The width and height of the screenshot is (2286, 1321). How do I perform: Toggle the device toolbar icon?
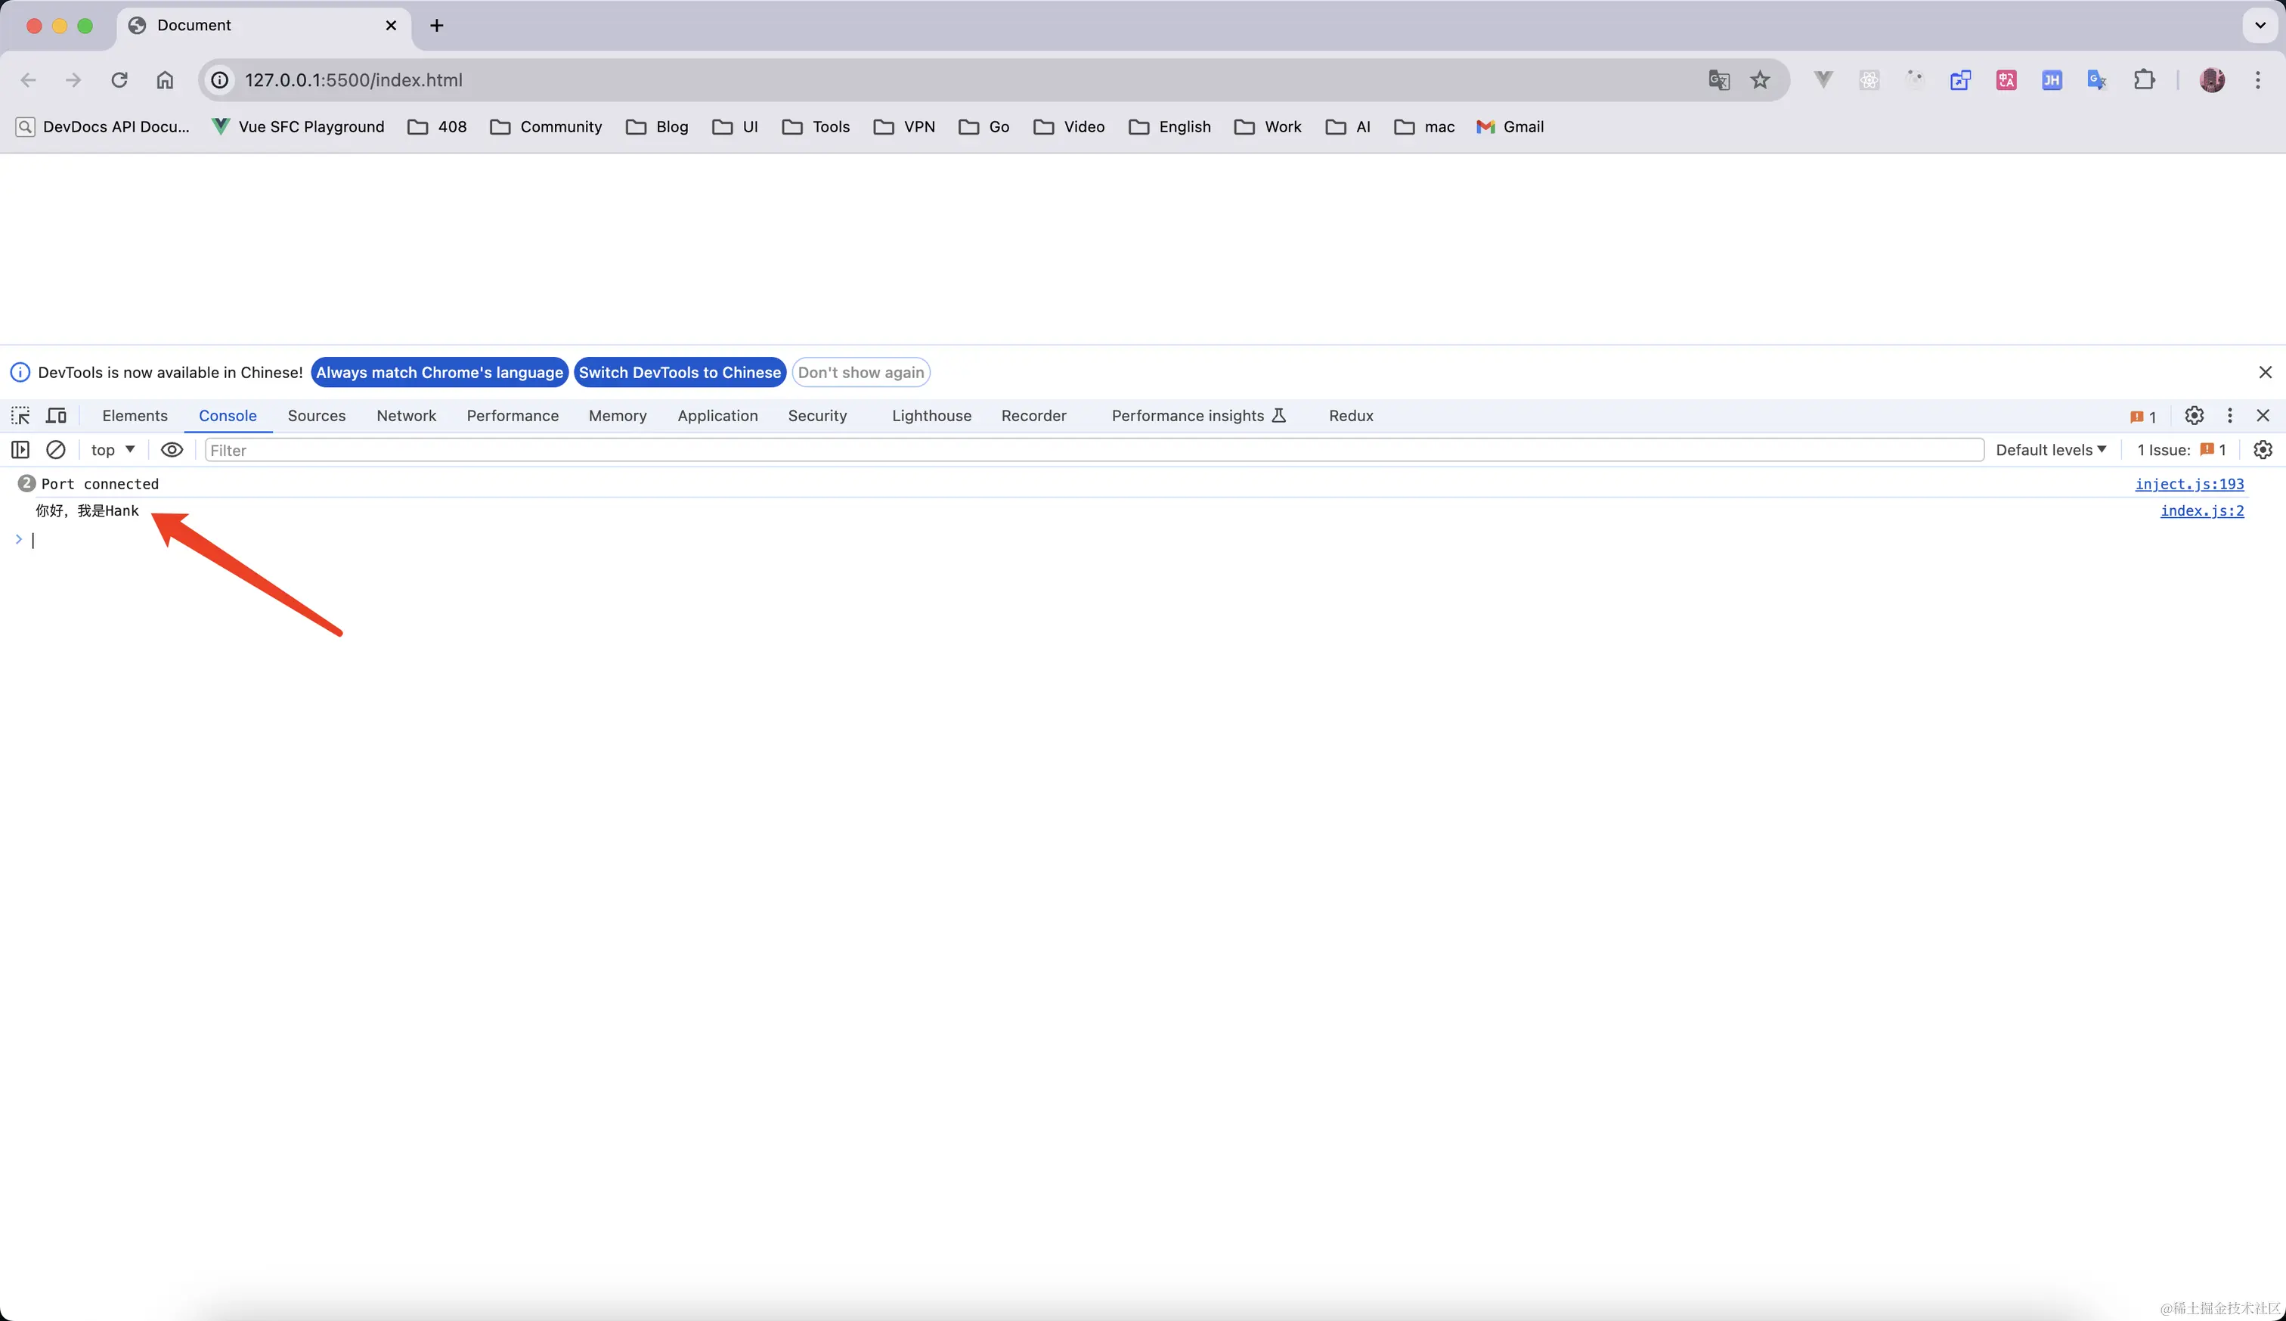coord(56,416)
